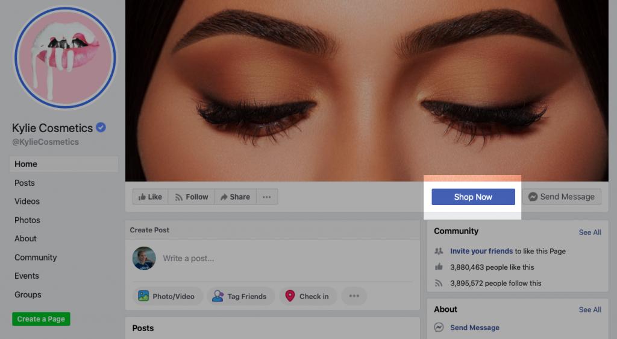Click the Write a post field
The height and width of the screenshot is (339, 617).
pos(189,259)
